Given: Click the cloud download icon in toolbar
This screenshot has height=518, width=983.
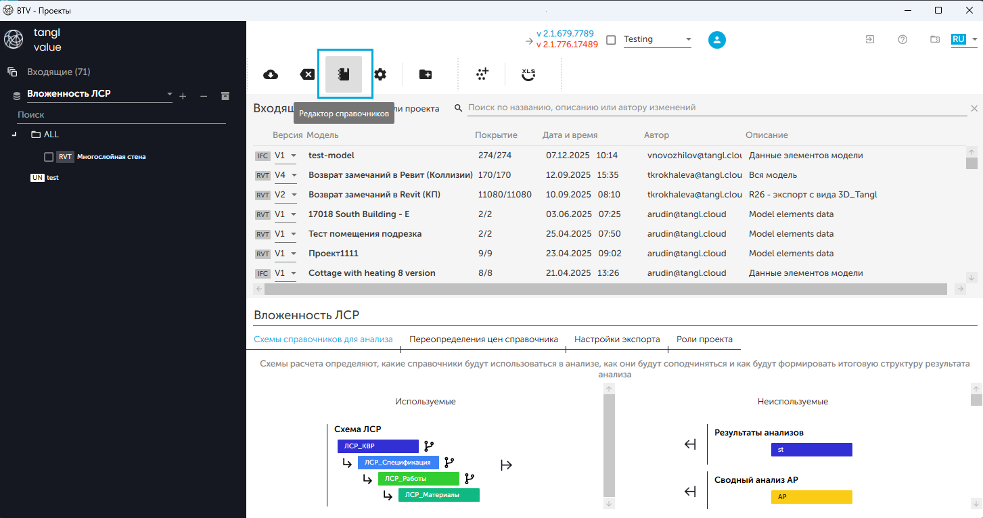Looking at the screenshot, I should [271, 74].
